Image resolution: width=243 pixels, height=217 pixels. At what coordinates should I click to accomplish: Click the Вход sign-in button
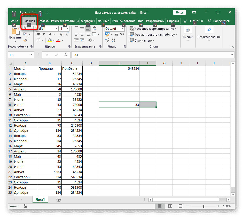pyautogui.click(x=179, y=12)
